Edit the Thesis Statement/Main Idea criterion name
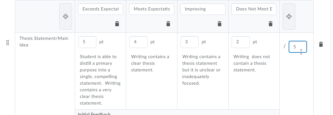The height and width of the screenshot is (115, 333). coord(44,42)
